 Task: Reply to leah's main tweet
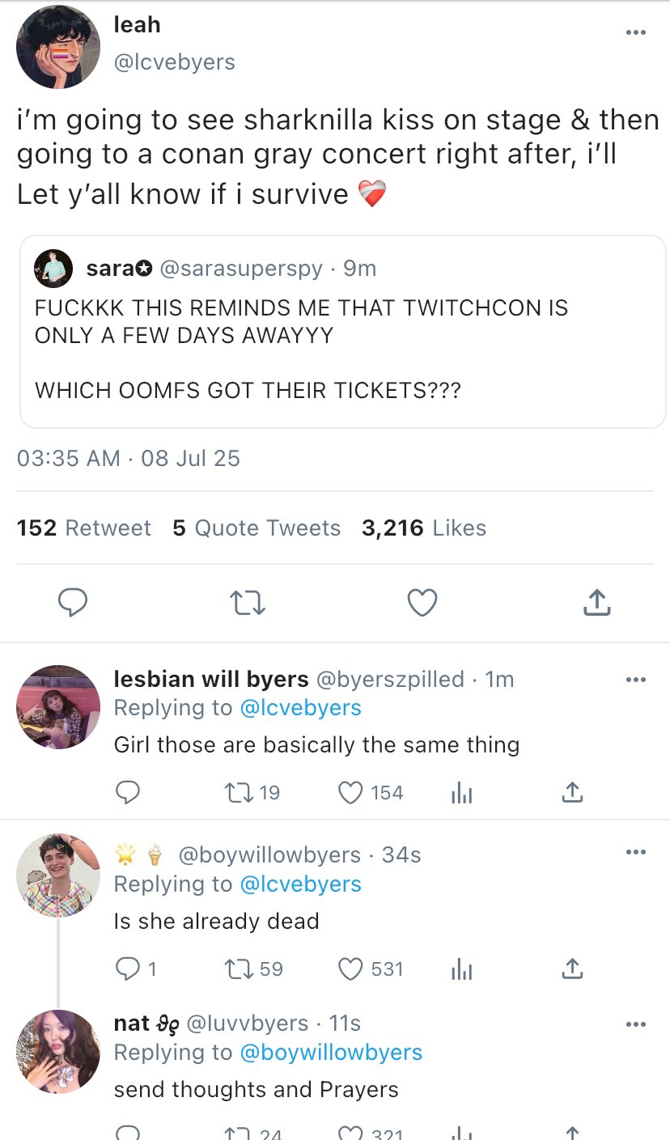click(73, 603)
